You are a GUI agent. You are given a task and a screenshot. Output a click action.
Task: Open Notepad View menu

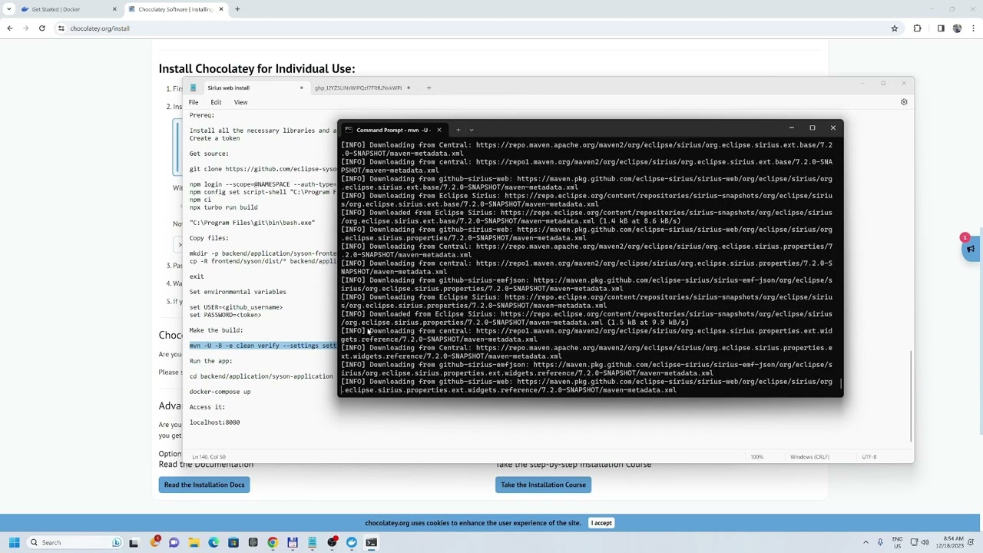pos(240,102)
